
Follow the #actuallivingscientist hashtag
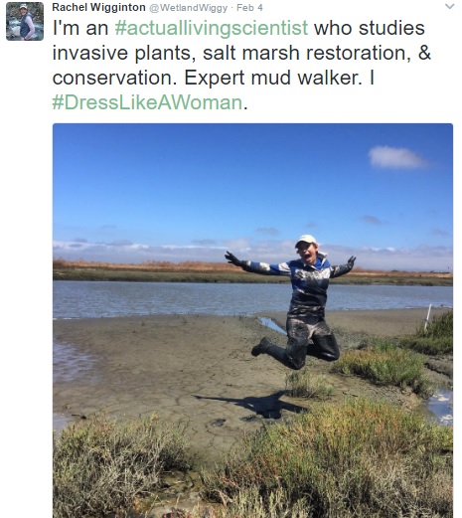[x=212, y=28]
